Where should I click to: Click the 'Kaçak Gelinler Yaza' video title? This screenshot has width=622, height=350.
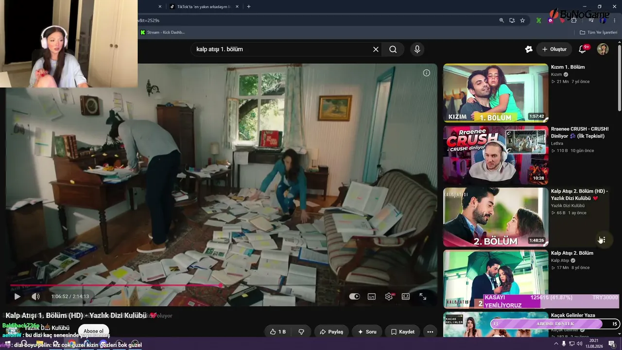click(x=573, y=315)
